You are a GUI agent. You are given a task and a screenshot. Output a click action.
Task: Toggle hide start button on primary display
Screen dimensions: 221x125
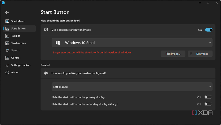pos(208,97)
